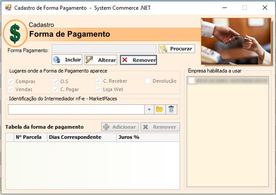The image size is (276, 195).
Task: Click the row selector header cell in table
Action: (10, 137)
